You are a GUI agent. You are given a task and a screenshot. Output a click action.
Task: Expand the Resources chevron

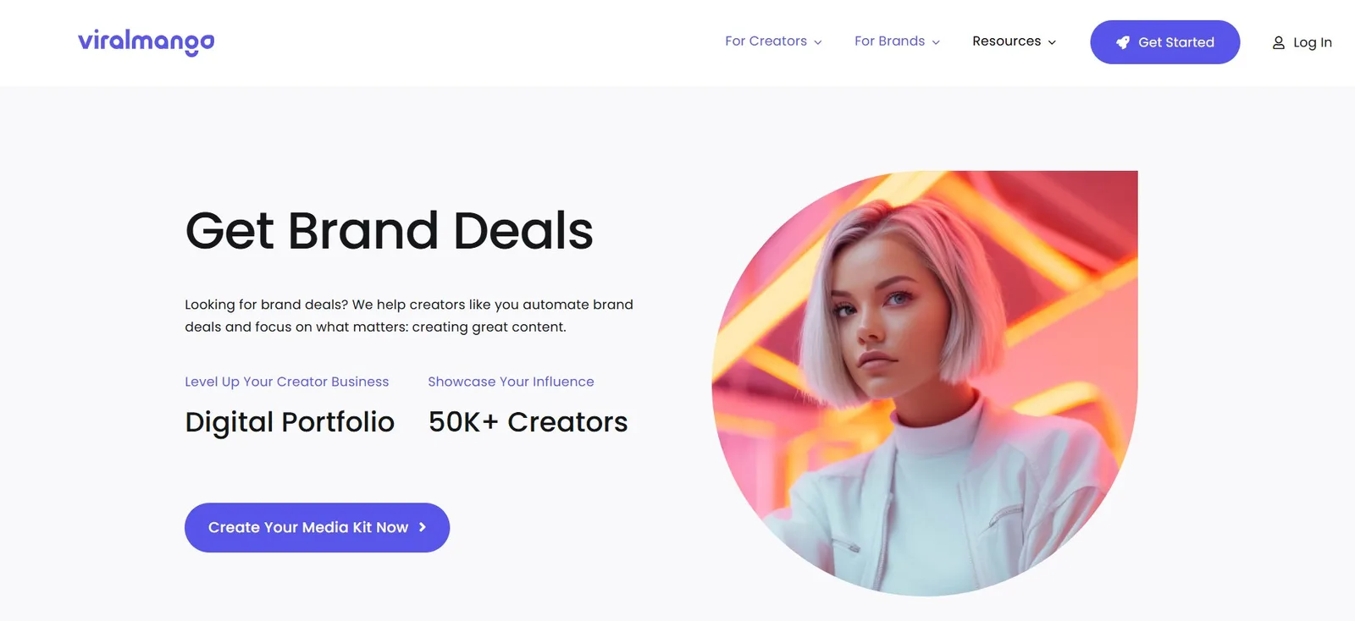click(1052, 42)
